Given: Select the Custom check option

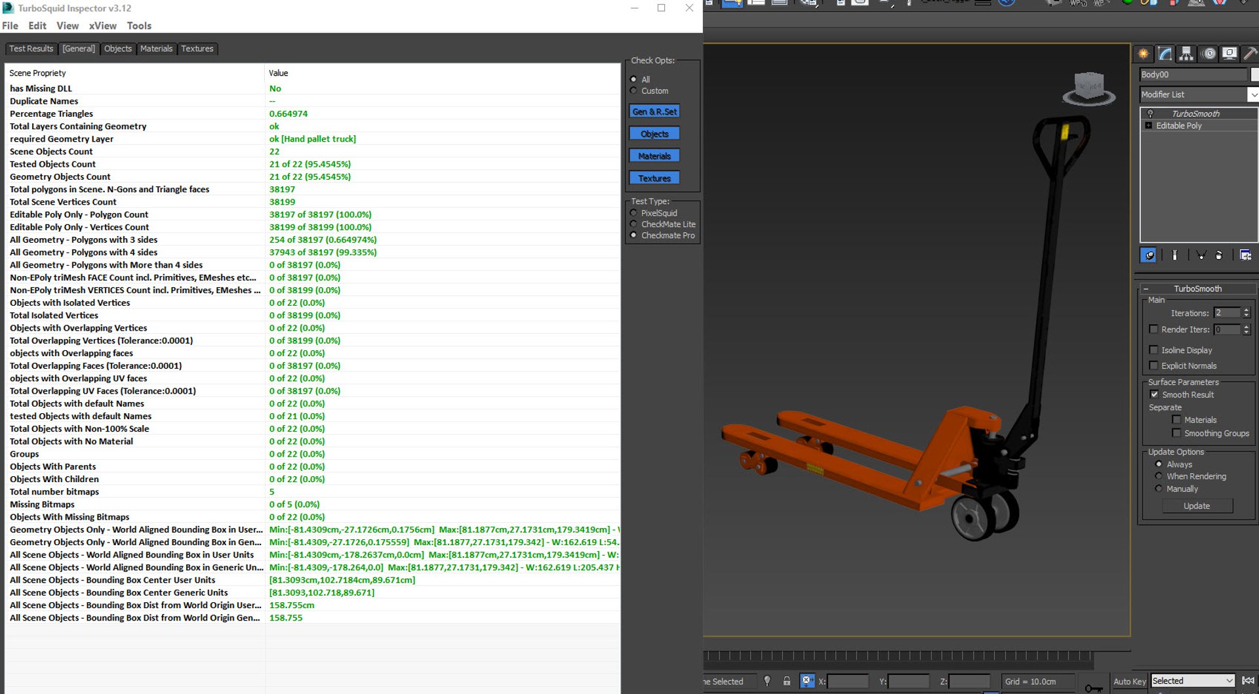Looking at the screenshot, I should 633,91.
